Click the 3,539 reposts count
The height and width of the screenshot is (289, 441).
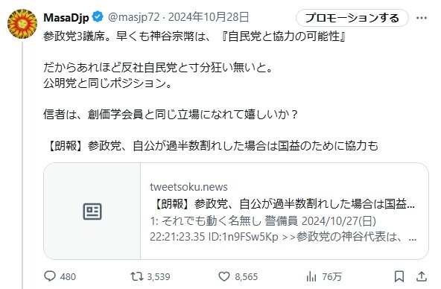coord(159,276)
